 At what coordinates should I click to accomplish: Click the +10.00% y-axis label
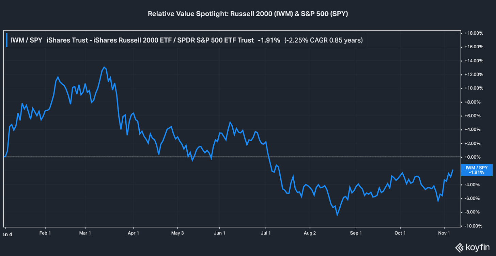474,88
